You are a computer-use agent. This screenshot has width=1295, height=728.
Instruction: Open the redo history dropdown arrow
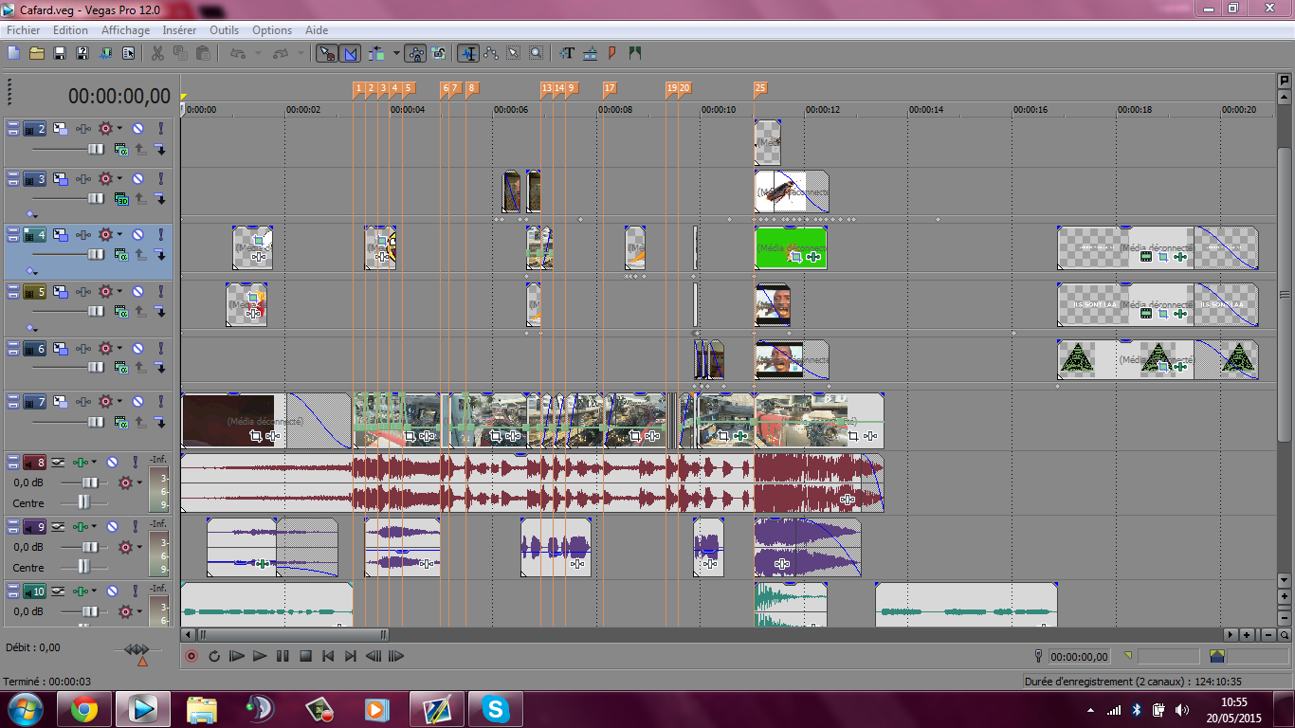pos(300,53)
